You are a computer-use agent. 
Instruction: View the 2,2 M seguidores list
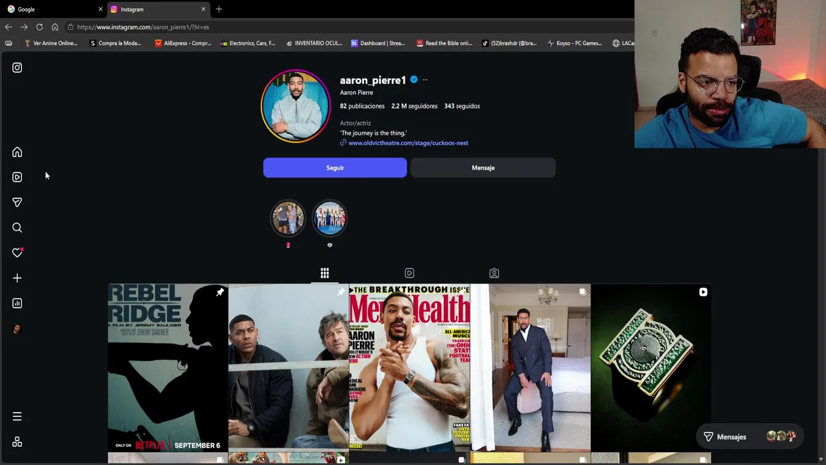pos(414,106)
